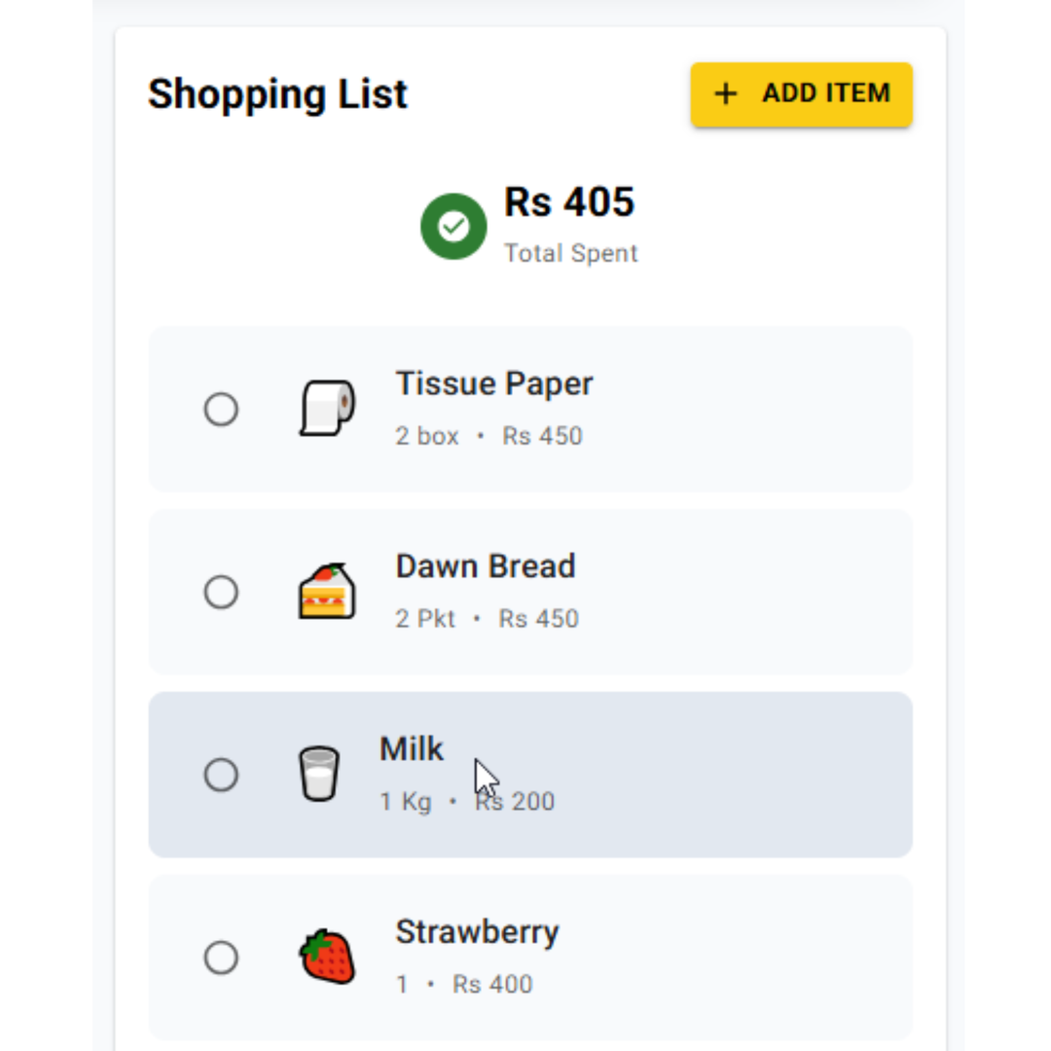Click the Rs 405 total amount

569,202
